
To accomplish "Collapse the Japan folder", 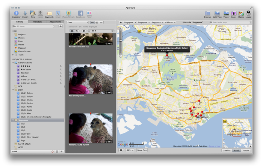I will coord(13,90).
